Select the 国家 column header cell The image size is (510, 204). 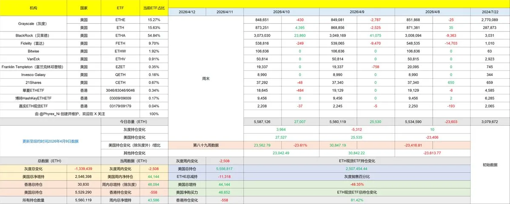tap(84, 8)
